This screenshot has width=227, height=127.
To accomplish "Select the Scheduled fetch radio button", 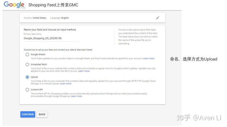I will coord(27,65).
